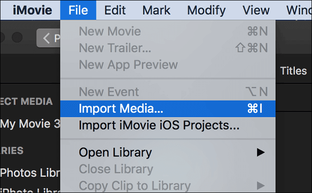Open the Modify menu
This screenshot has width=312, height=193.
[206, 10]
